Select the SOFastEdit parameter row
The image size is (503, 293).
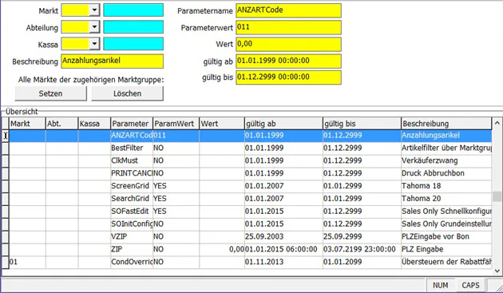(250, 211)
